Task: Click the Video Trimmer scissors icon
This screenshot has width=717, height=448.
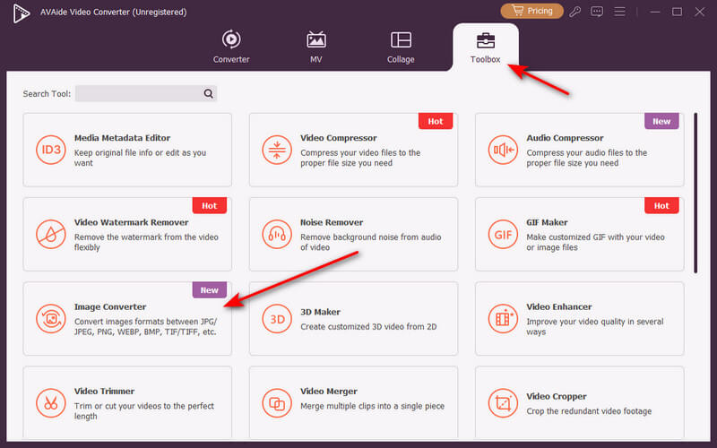Action: tap(51, 403)
